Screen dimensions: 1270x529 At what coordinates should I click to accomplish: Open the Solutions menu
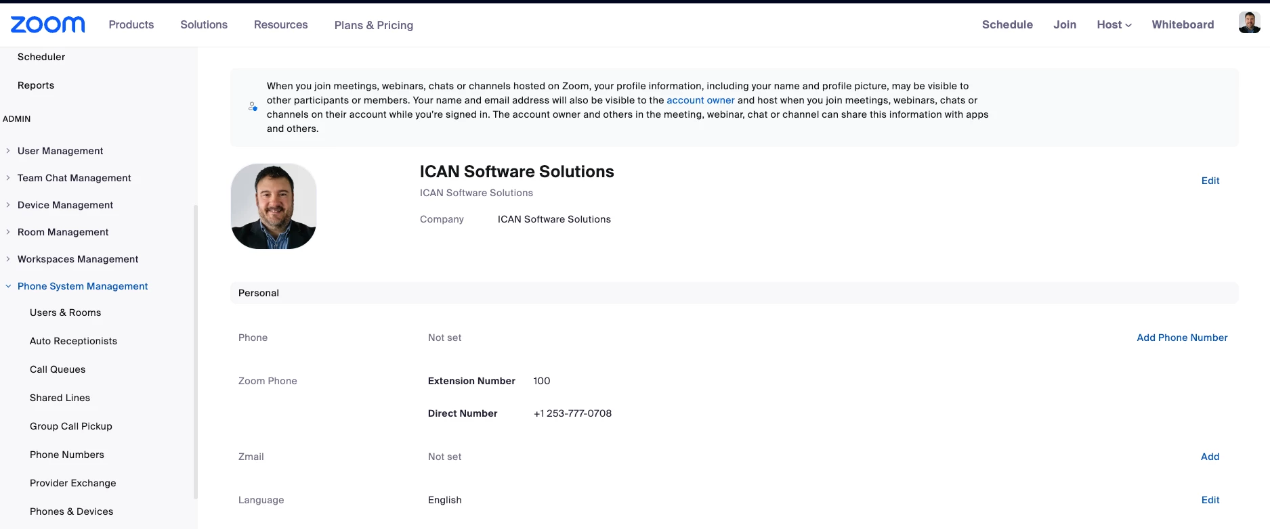coord(204,25)
